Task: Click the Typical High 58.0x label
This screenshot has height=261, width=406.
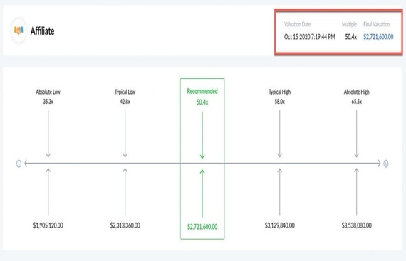Action: [280, 97]
